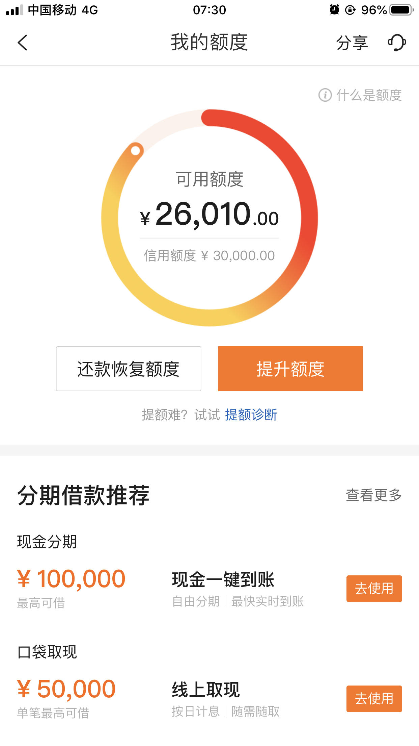The height and width of the screenshot is (746, 419).
Task: Tap the cellular signal bars icon
Action: point(15,10)
